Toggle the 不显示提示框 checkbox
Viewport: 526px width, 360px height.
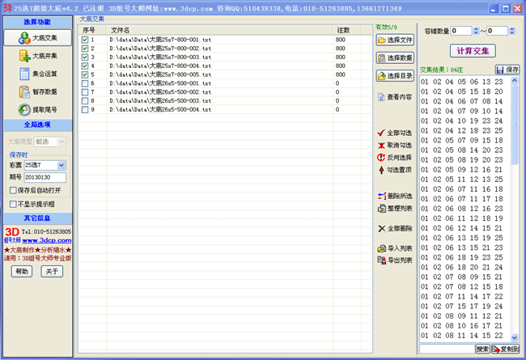pyautogui.click(x=13, y=204)
